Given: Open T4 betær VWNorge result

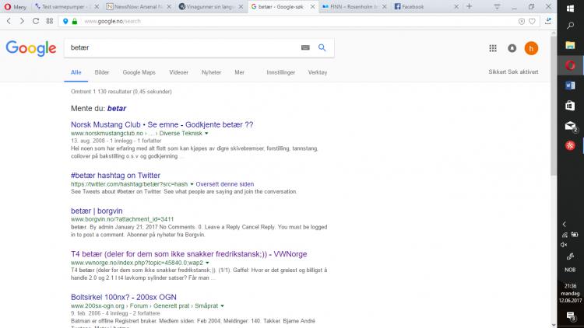Looking at the screenshot, I should pyautogui.click(x=189, y=254).
